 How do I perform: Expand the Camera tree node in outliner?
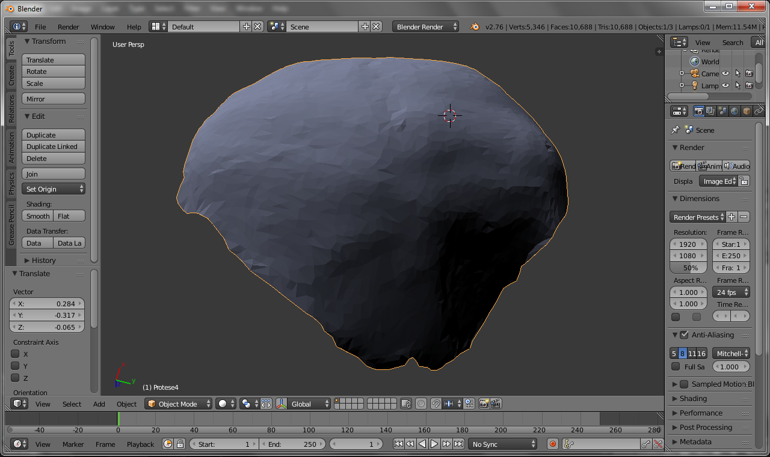coord(682,73)
